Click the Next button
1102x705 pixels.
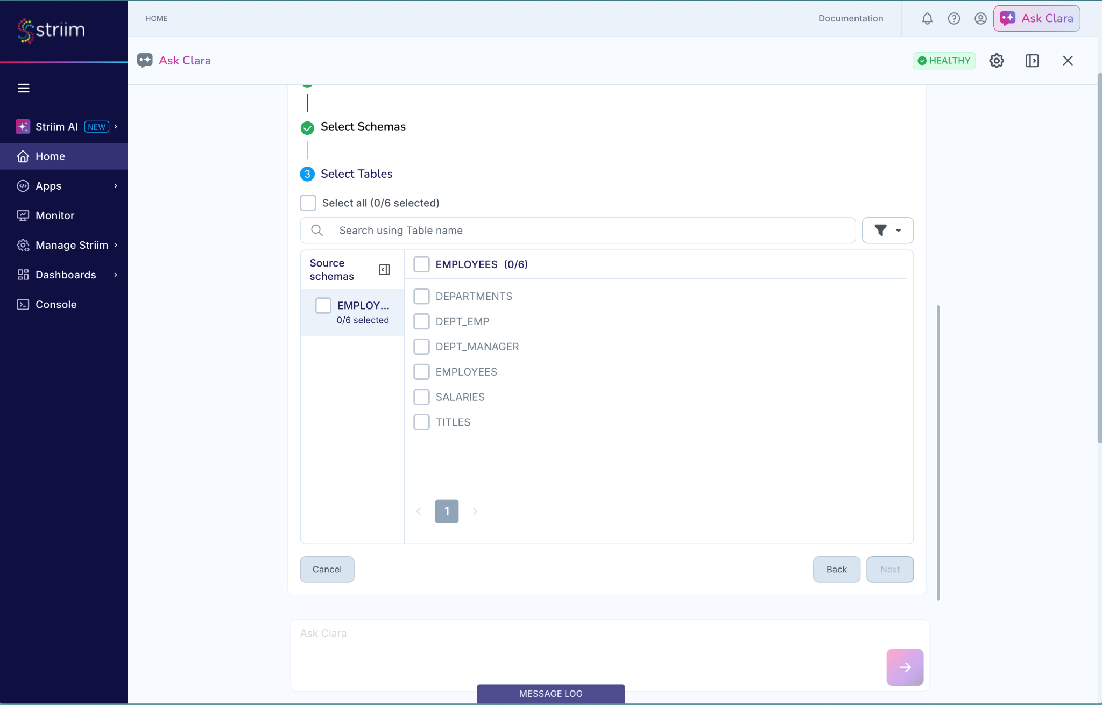tap(890, 570)
